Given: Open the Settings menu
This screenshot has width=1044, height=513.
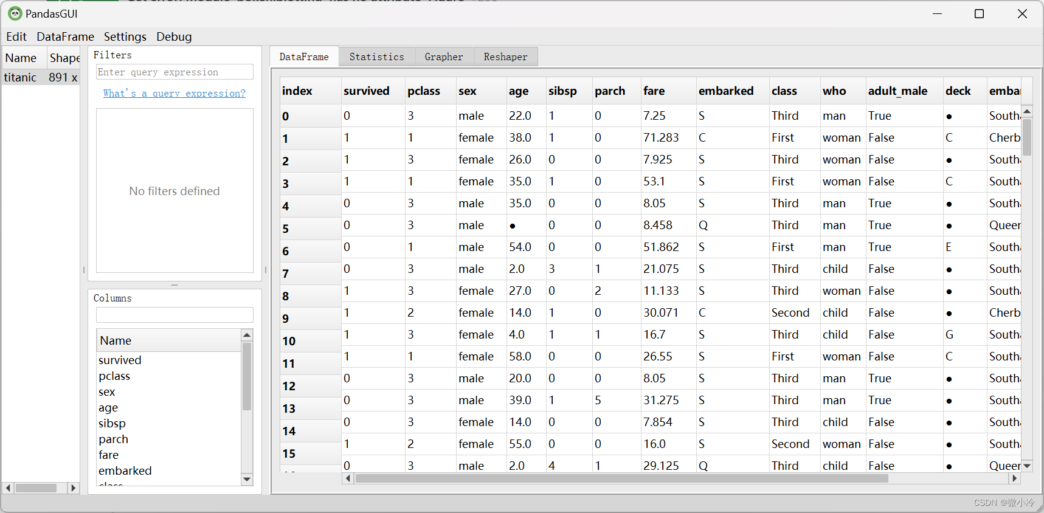Looking at the screenshot, I should coord(125,36).
